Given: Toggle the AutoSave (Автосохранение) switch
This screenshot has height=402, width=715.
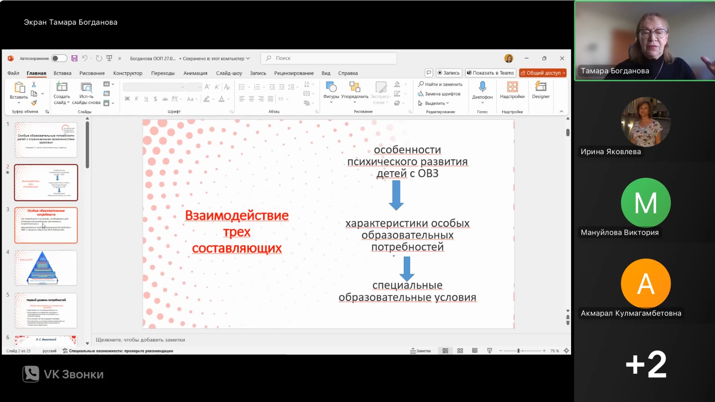Looking at the screenshot, I should [59, 58].
